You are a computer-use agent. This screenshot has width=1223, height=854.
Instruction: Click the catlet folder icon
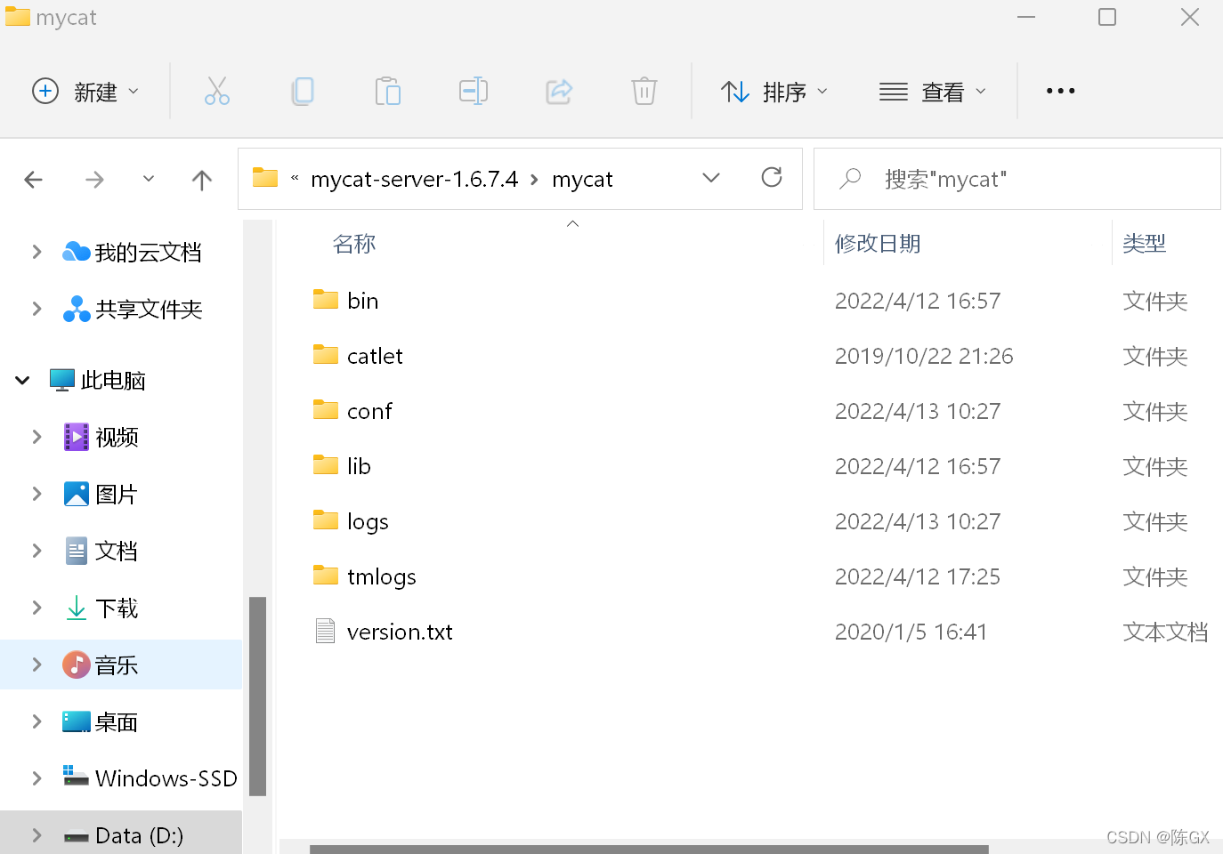point(326,355)
